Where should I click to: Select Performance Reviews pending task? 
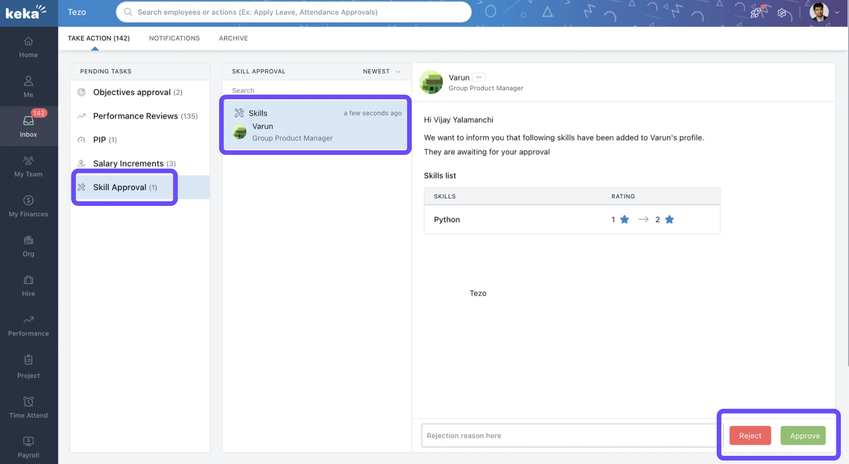click(145, 116)
